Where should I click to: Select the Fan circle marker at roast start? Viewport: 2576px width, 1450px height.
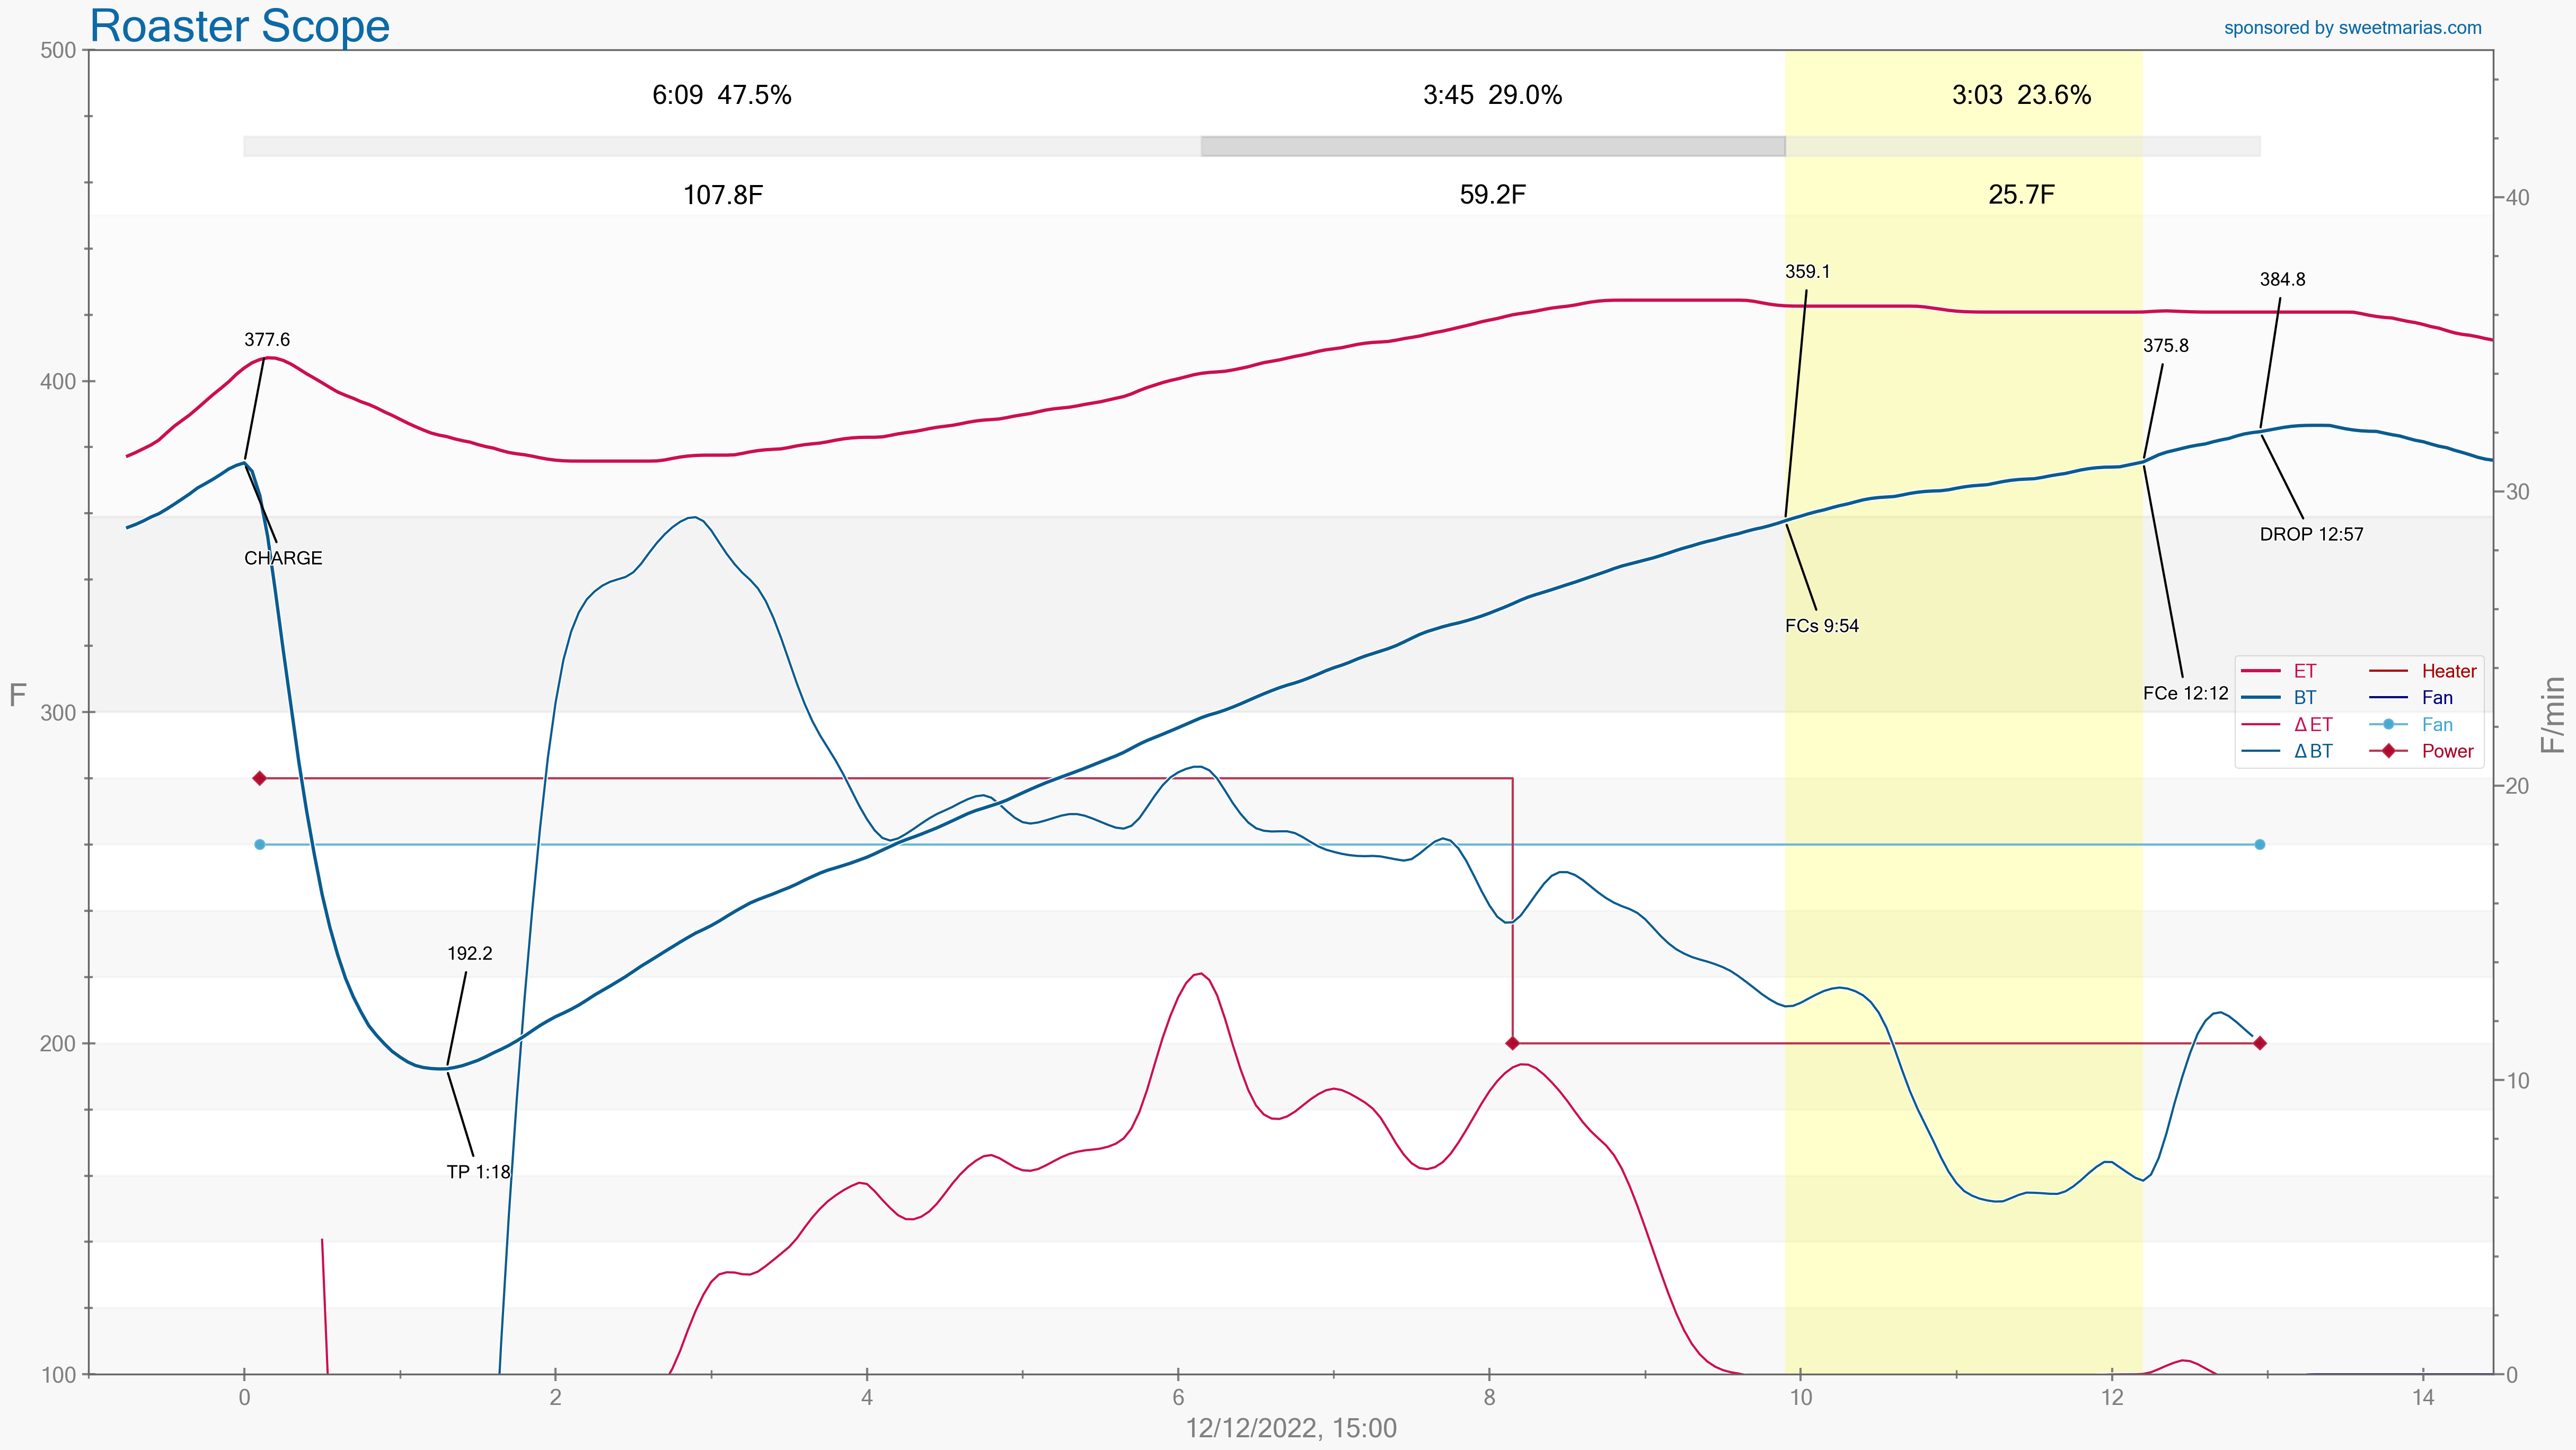click(260, 845)
